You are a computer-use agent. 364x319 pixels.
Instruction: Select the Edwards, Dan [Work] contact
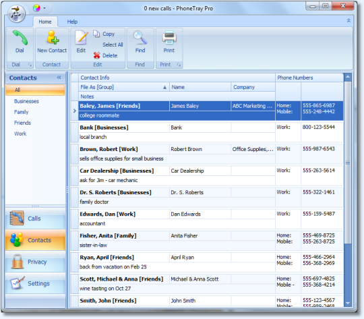click(x=107, y=214)
